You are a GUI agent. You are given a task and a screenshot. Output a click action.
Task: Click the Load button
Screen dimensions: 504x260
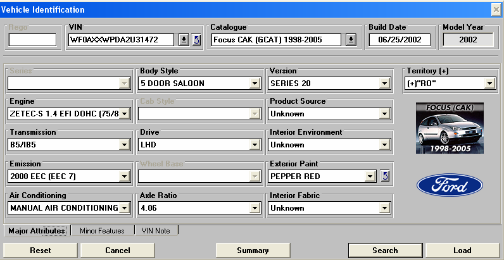pyautogui.click(x=462, y=250)
